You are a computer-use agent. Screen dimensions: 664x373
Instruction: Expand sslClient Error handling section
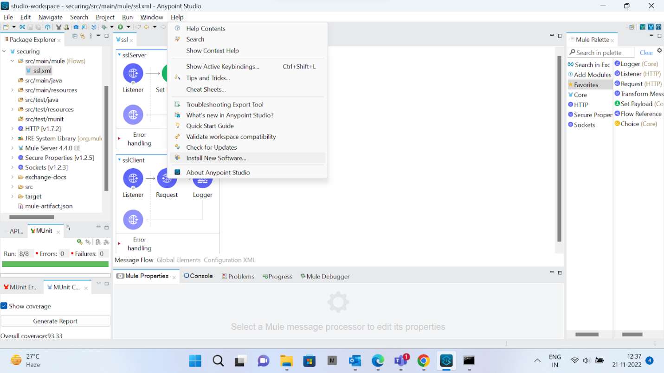(119, 243)
